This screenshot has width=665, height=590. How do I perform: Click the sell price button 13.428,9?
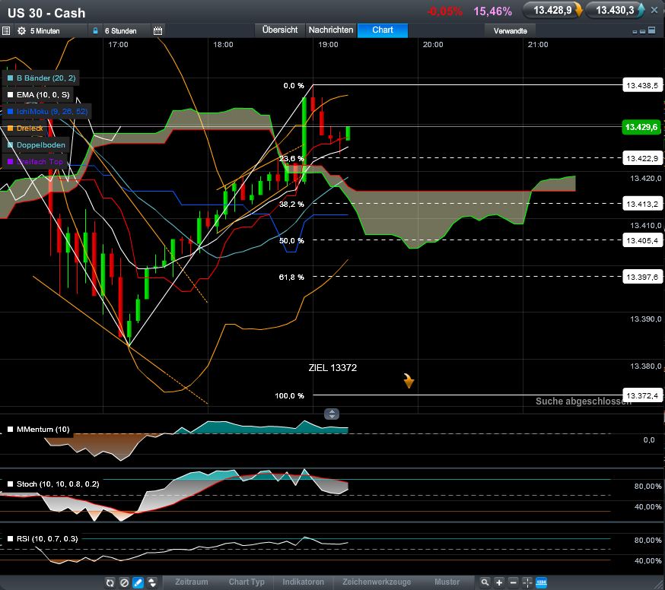[x=552, y=10]
